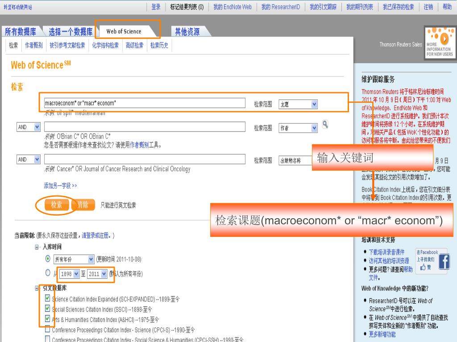Viewport: 457px width, 342px height.
Task: Click the More Information for New Users badge
Action: [440, 43]
